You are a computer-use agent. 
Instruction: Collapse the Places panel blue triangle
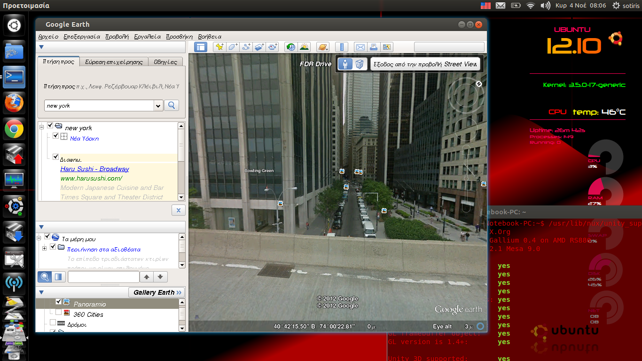click(x=41, y=227)
